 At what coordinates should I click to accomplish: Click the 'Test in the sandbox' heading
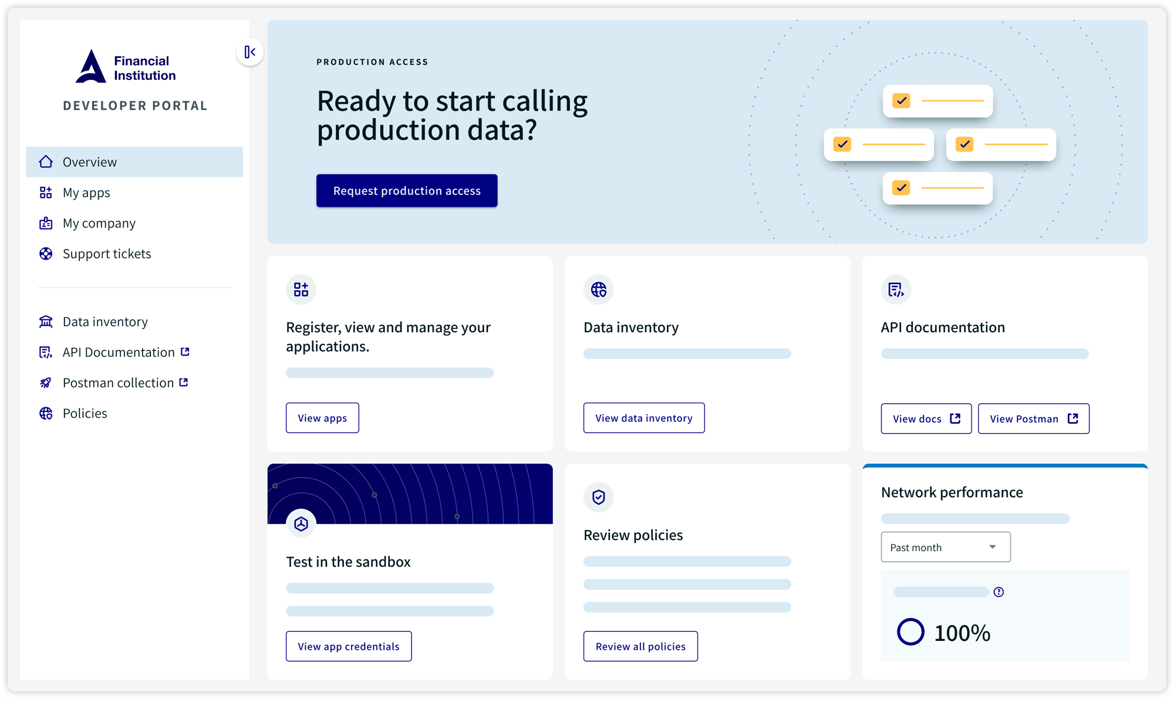(348, 561)
